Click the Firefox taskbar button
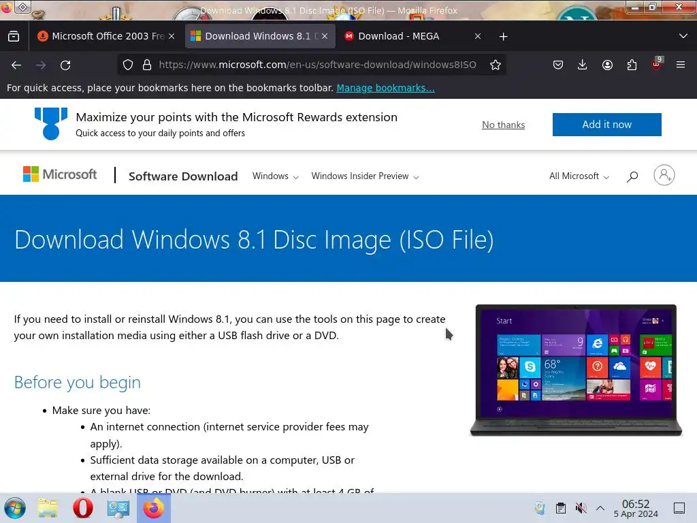The width and height of the screenshot is (697, 523). point(154,508)
